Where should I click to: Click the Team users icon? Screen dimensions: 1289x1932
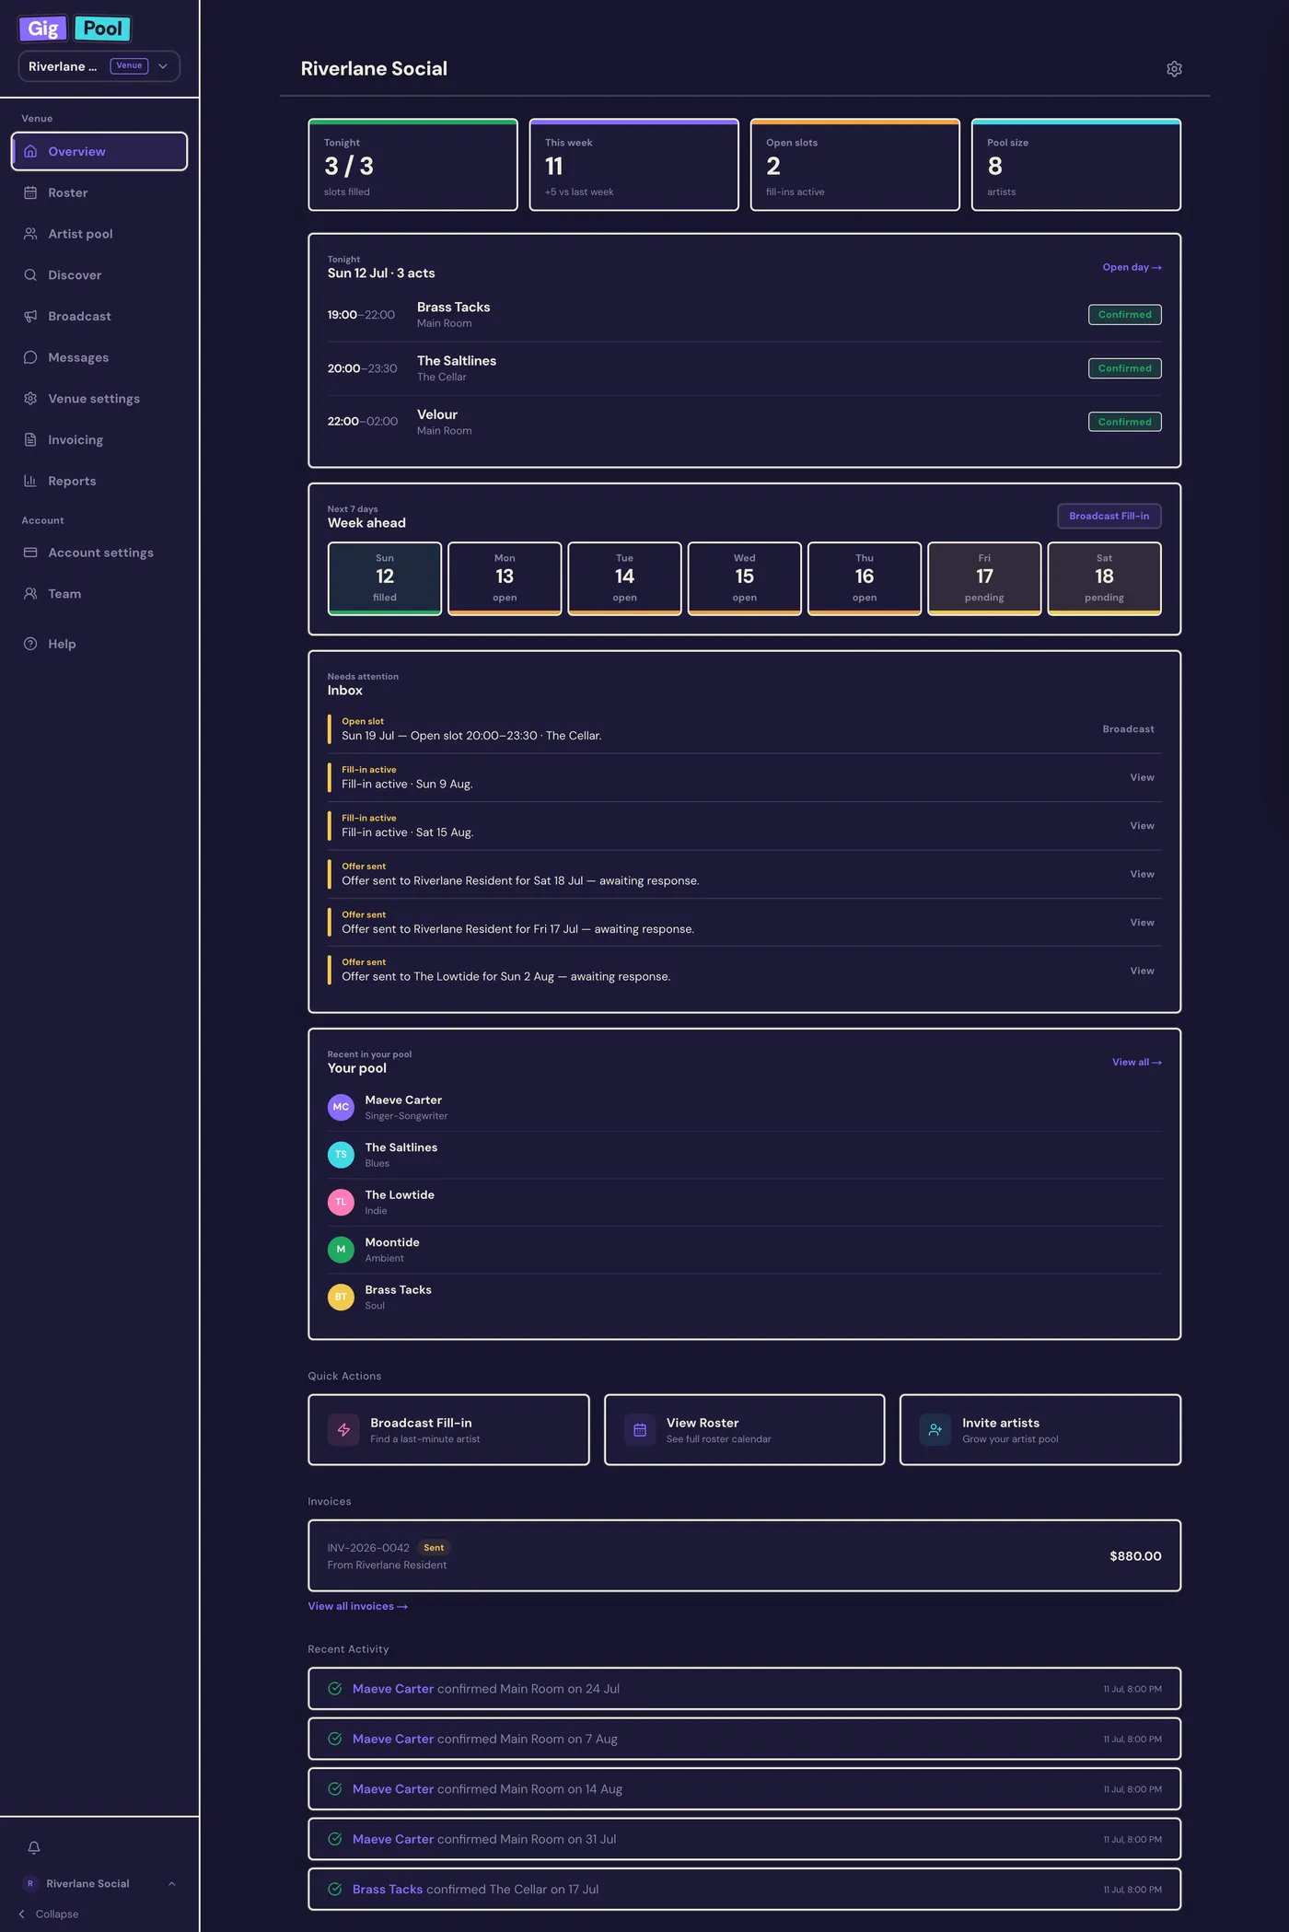click(30, 594)
